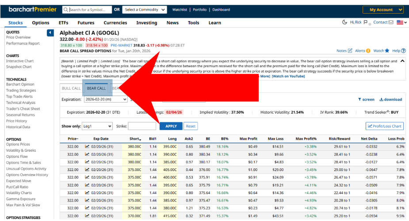Click the Contact envelope icon
This screenshot has width=409, height=221.
(x=391, y=22)
